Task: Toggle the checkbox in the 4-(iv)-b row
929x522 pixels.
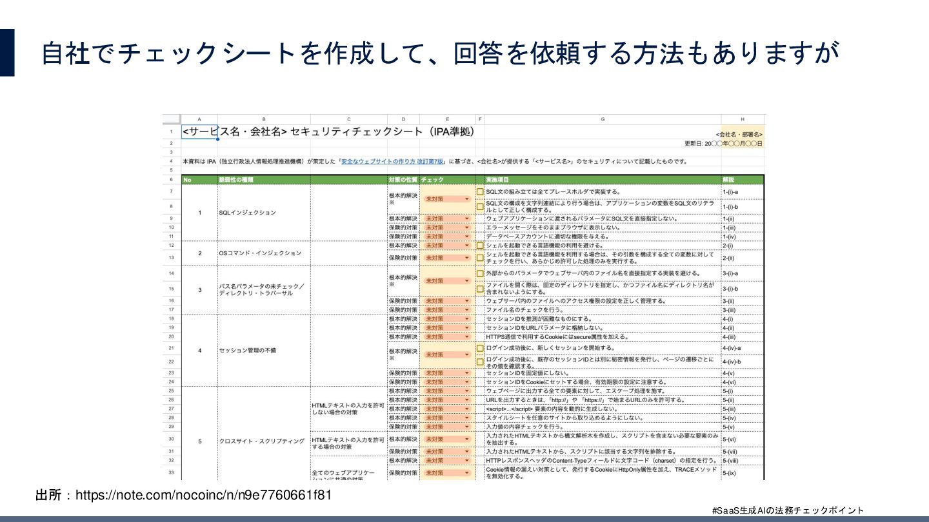Action: click(480, 362)
